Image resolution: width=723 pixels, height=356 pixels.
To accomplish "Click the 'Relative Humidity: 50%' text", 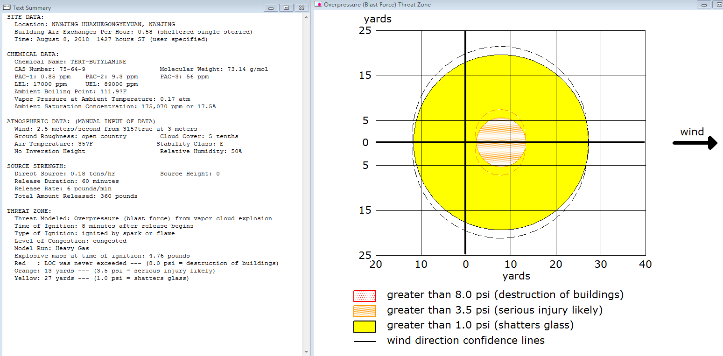I will click(x=201, y=151).
